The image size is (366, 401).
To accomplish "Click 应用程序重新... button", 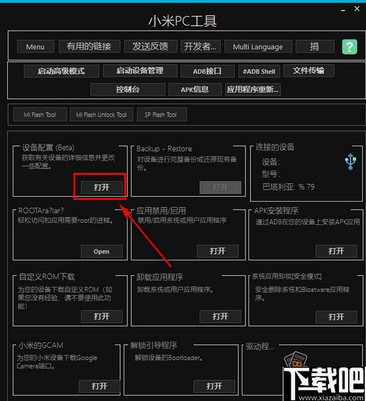I will (253, 89).
